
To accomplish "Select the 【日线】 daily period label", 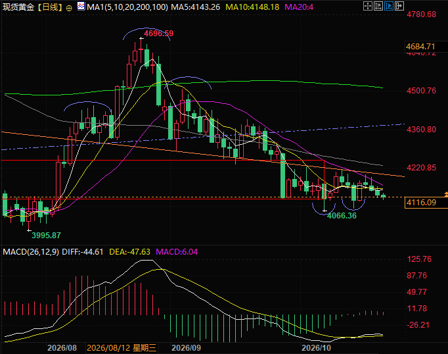I will (50, 7).
